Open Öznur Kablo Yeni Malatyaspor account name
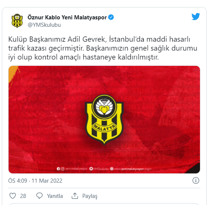213x205 pixels. [x=67, y=17]
